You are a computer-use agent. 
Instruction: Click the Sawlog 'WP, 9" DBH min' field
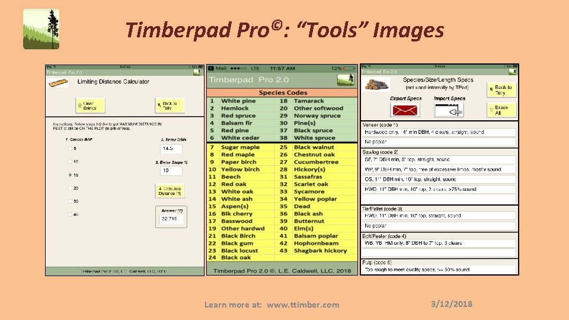click(x=439, y=169)
